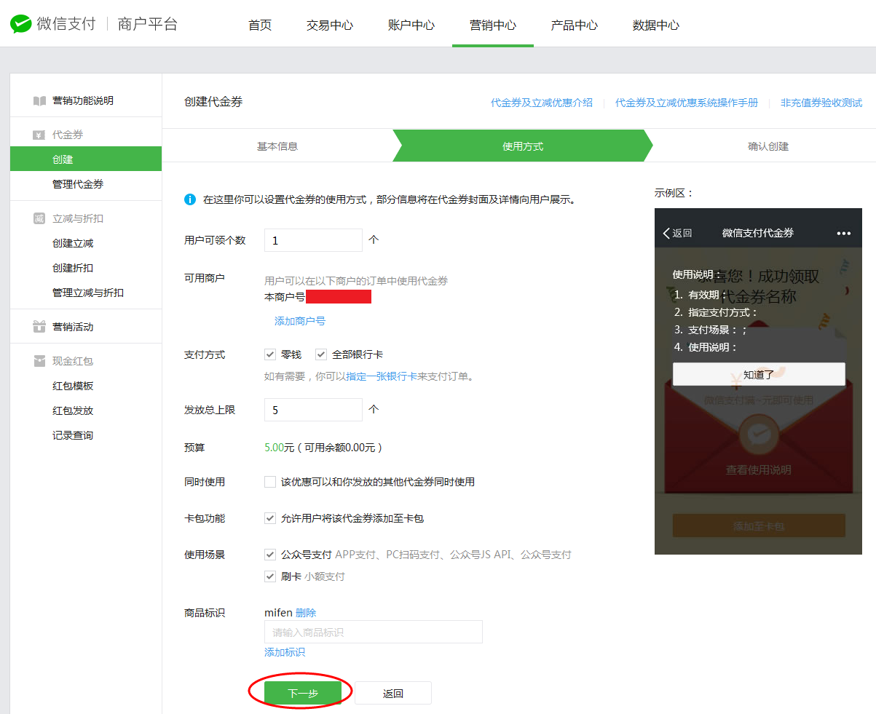Focus the 用户可领个数 input field
876x714 pixels.
(x=313, y=240)
